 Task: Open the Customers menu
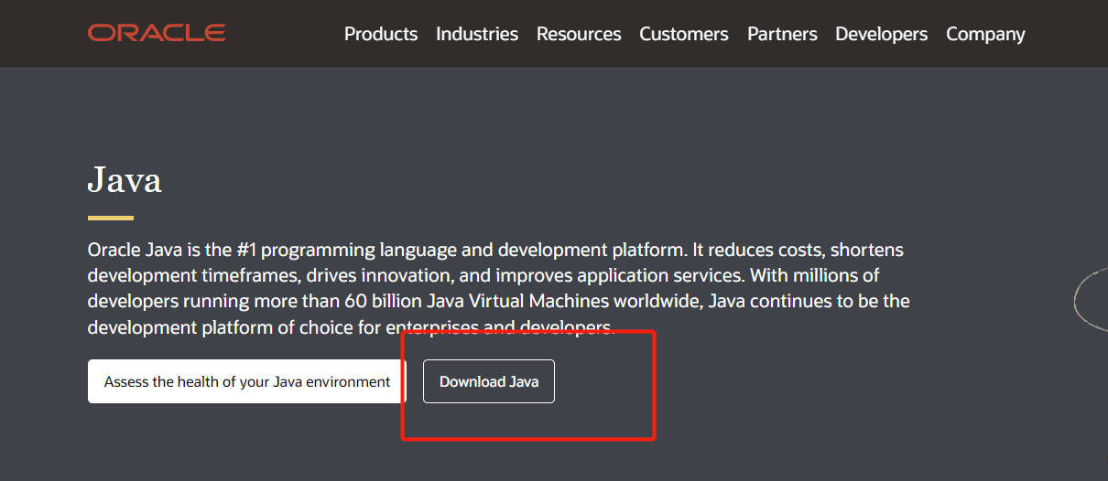pos(684,34)
